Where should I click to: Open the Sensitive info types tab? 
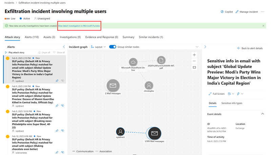(232, 103)
